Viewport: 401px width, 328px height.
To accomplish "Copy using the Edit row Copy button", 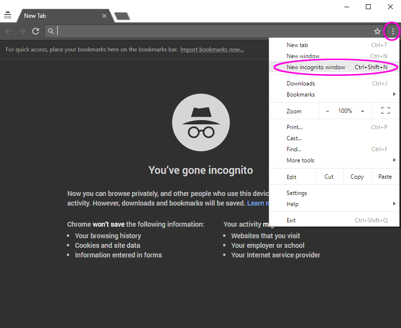I will 357,176.
